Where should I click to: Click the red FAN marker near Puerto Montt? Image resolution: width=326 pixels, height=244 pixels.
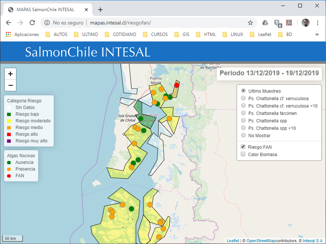[176, 85]
